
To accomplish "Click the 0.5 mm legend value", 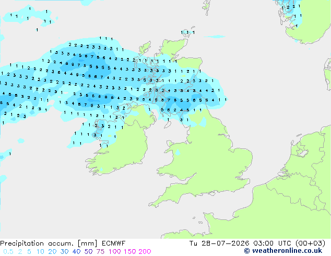I will [x=8, y=252].
